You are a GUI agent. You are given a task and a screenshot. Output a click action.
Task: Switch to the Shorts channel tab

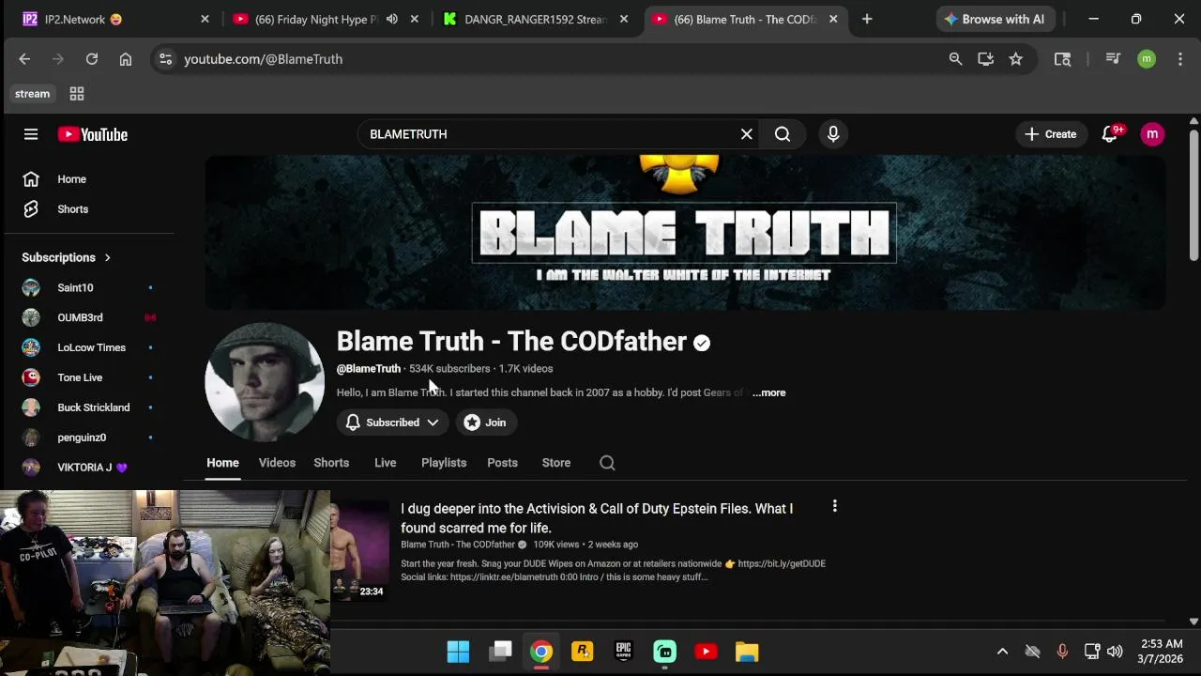pyautogui.click(x=331, y=463)
